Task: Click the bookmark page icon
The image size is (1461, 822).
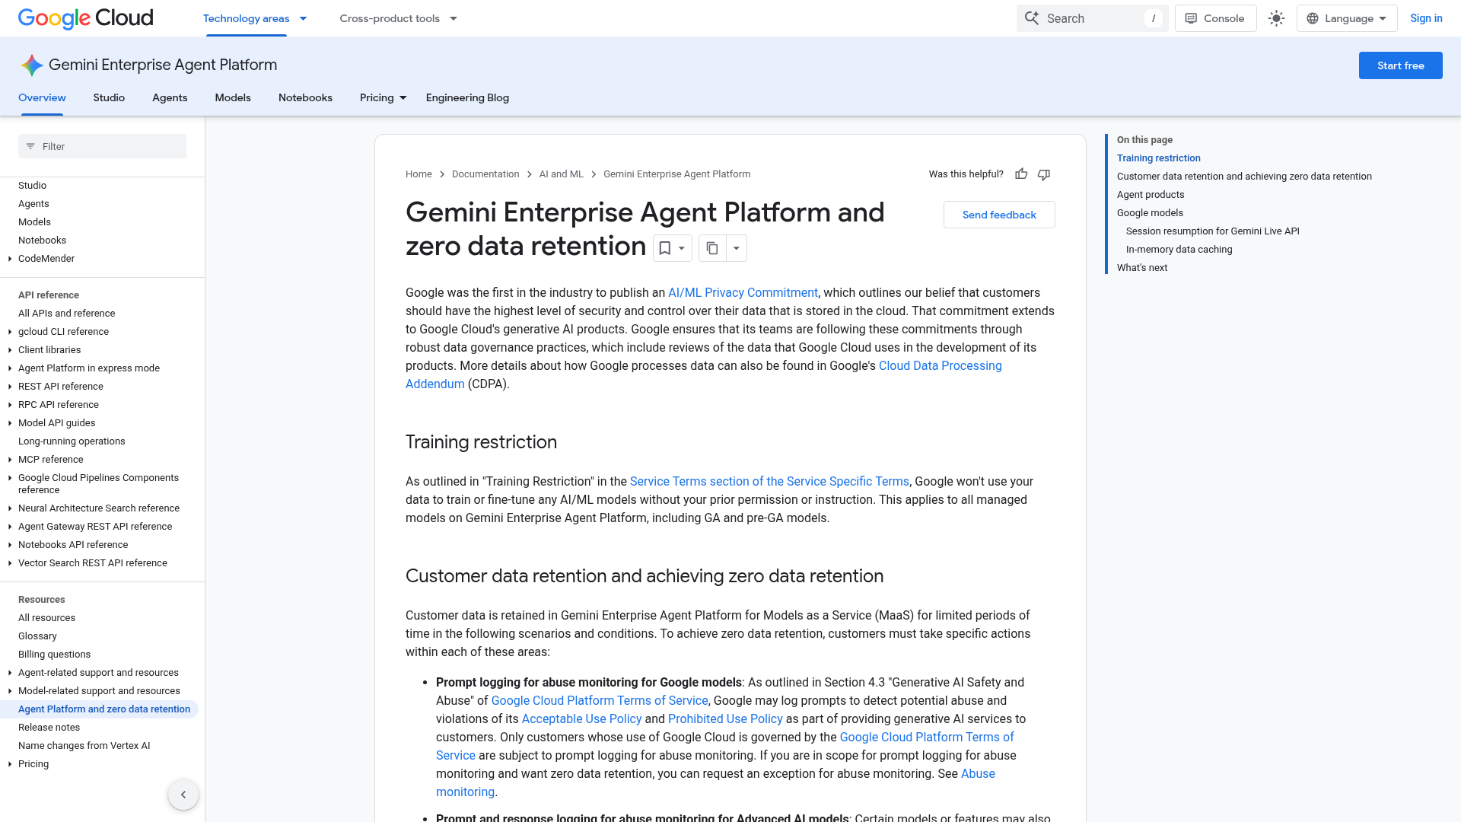Action: [x=665, y=248]
